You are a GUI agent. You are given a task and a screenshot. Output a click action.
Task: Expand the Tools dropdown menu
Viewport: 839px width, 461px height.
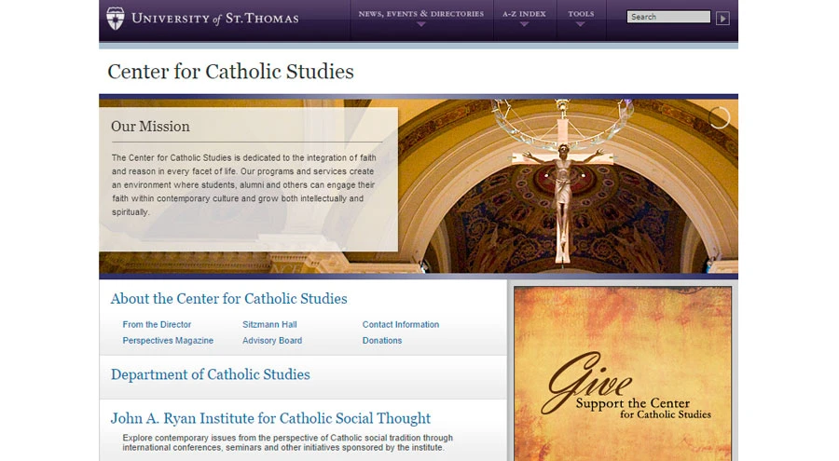(x=581, y=17)
